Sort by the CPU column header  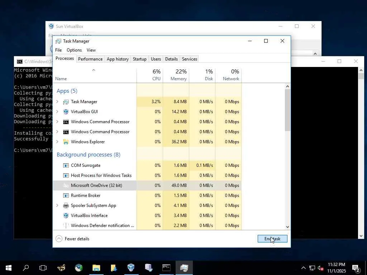click(x=150, y=75)
